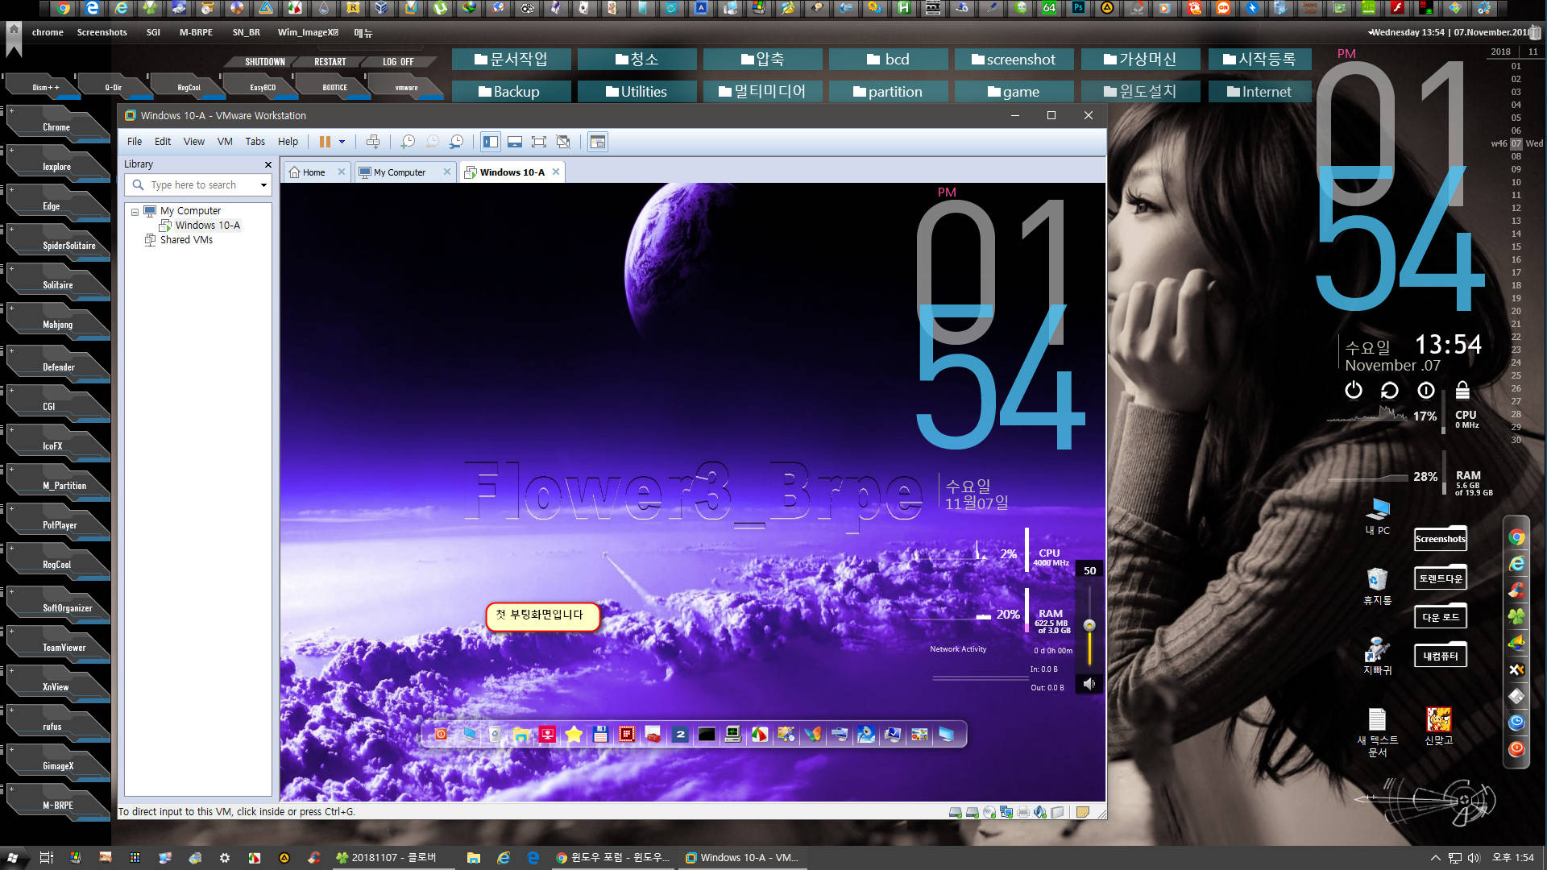Click the SHUTDOWN button on desktop panel

[264, 62]
